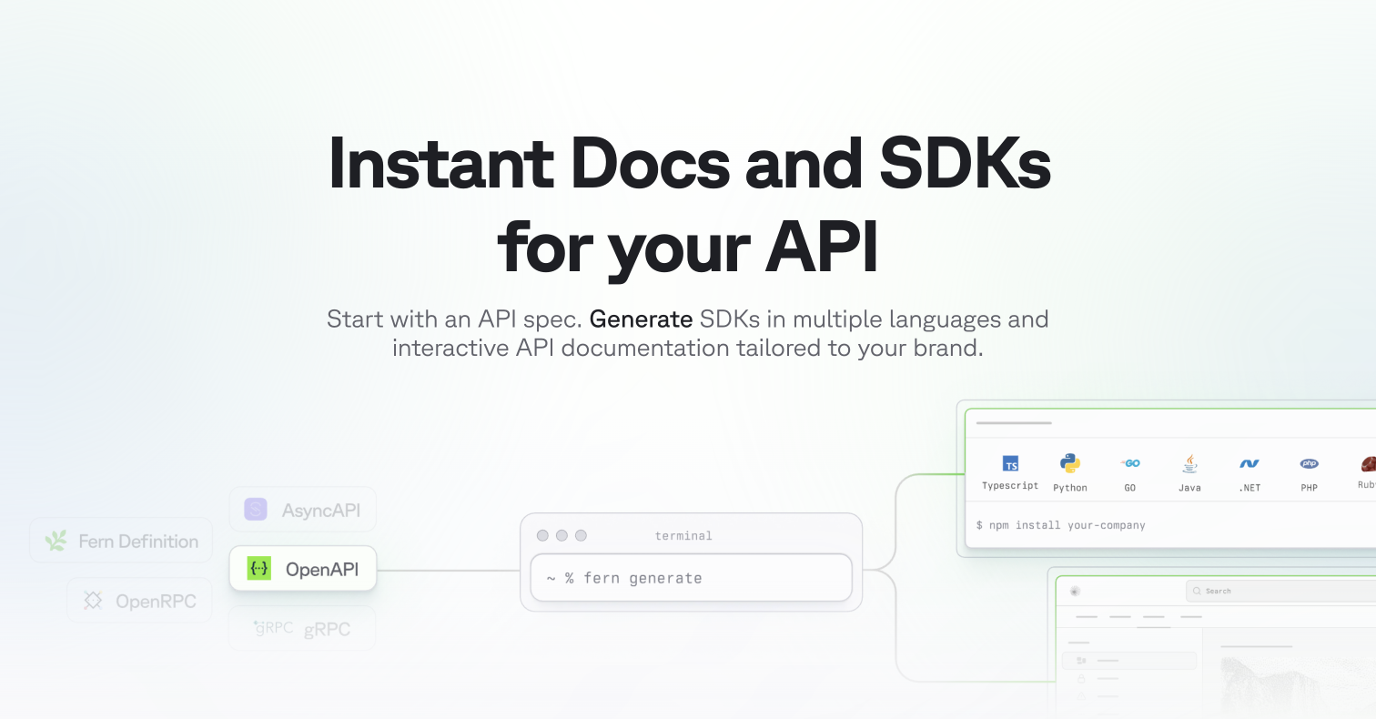
Task: Open the underlined third docs tab
Action: tap(1154, 618)
